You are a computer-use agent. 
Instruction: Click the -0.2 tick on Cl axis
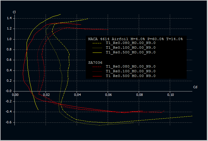pyautogui.click(x=9, y=101)
